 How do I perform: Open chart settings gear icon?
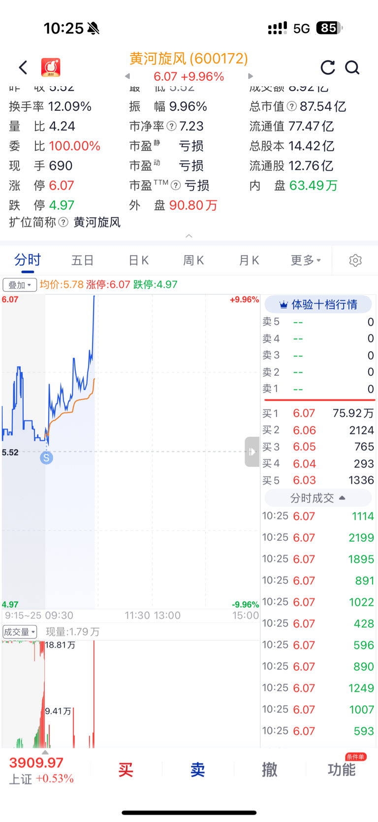tap(355, 260)
